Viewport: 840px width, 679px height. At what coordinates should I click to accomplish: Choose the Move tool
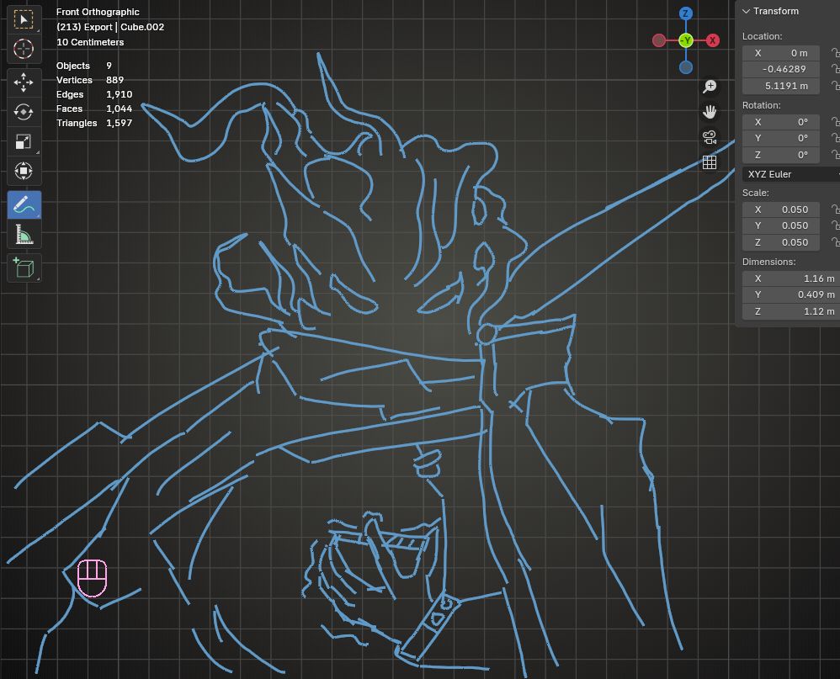pyautogui.click(x=24, y=82)
